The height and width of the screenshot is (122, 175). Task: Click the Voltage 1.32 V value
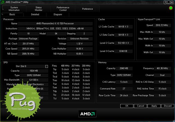pos(80,44)
